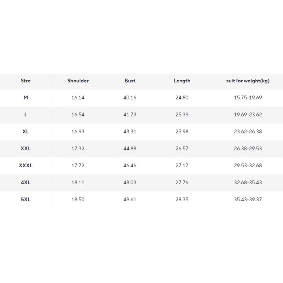Select the 5XL size row label
This screenshot has width=283, height=283.
pyautogui.click(x=25, y=200)
